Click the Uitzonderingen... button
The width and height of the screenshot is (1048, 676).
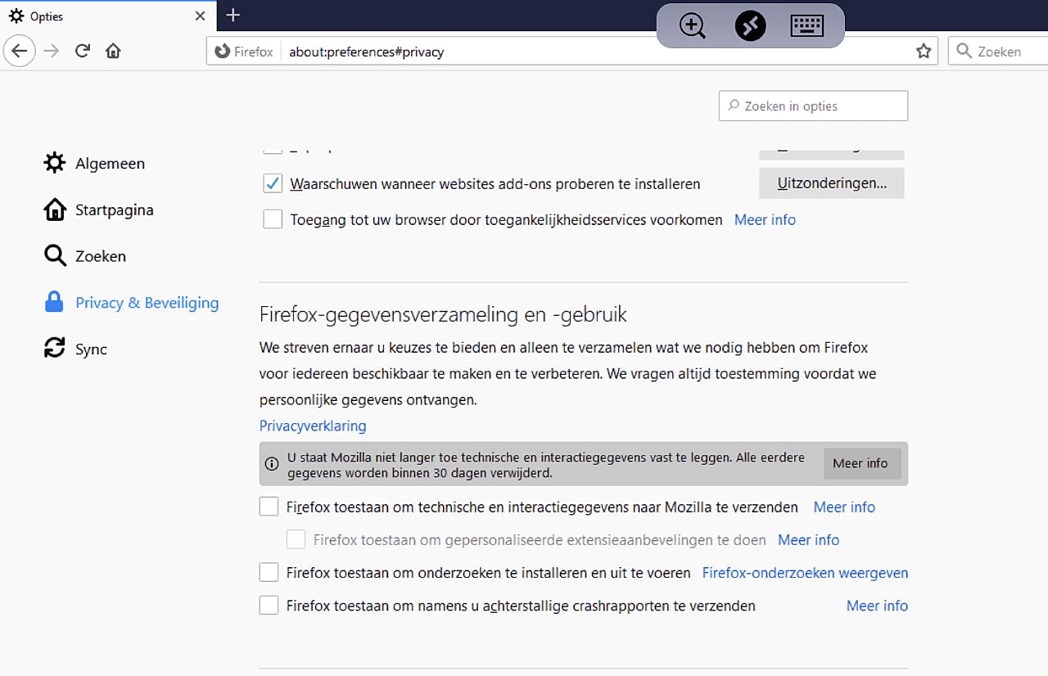pyautogui.click(x=831, y=183)
